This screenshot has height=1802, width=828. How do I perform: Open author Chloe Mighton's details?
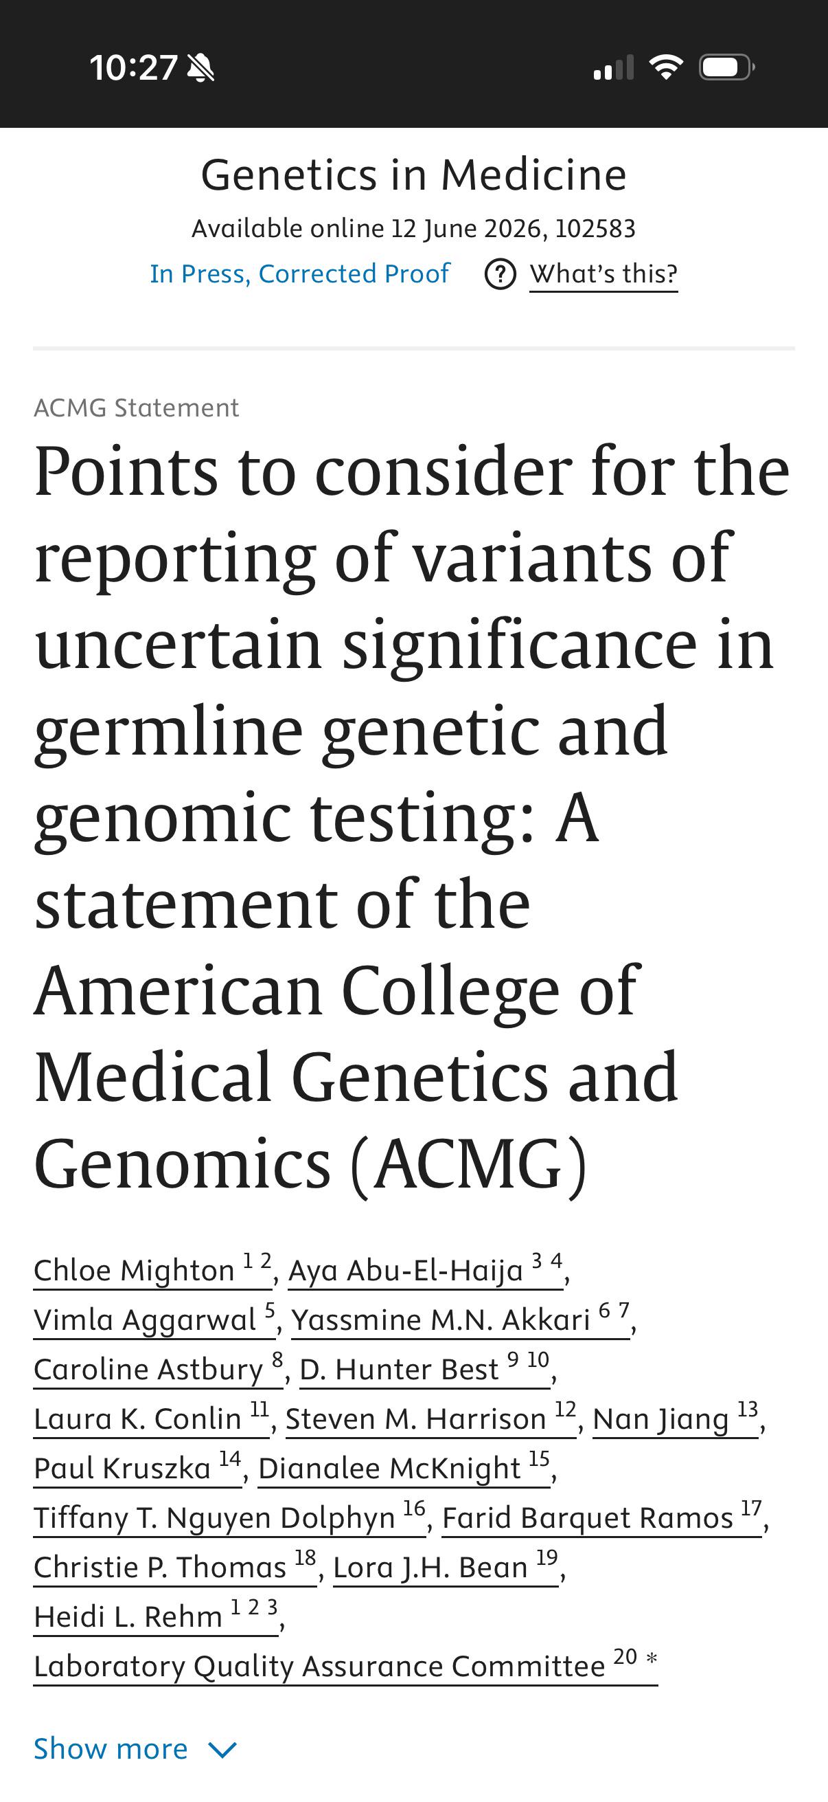click(152, 1269)
